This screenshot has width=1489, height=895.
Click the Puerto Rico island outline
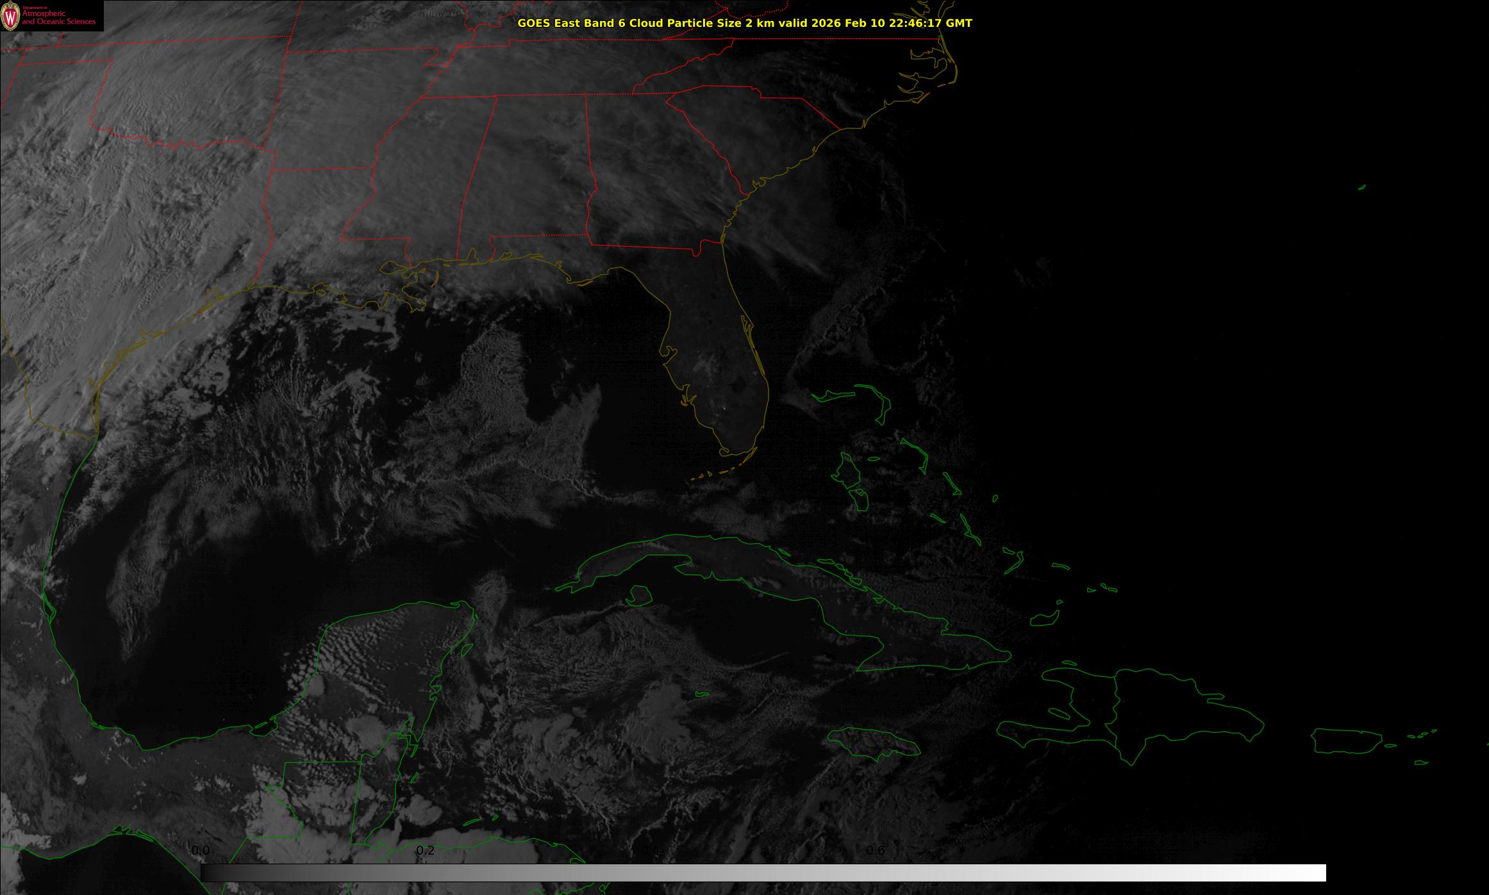[1346, 741]
